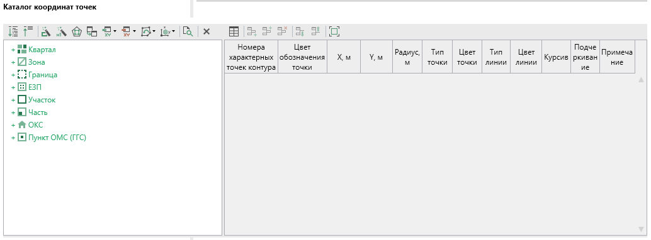The image size is (651, 240).
Task: Click the X delete icon in the toolbar
Action: [x=206, y=31]
